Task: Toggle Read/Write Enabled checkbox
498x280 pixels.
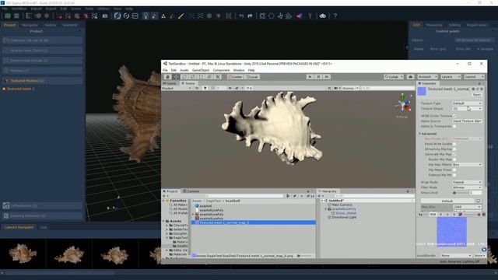Action: pos(454,144)
